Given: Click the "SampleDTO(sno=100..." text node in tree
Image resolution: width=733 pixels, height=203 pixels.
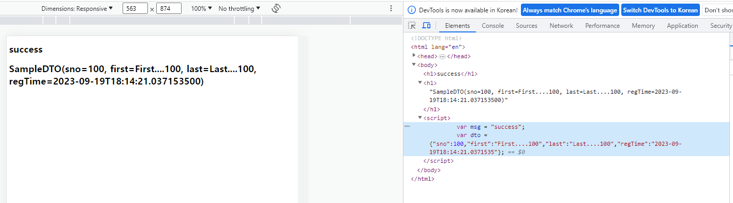Looking at the screenshot, I should 556,96.
